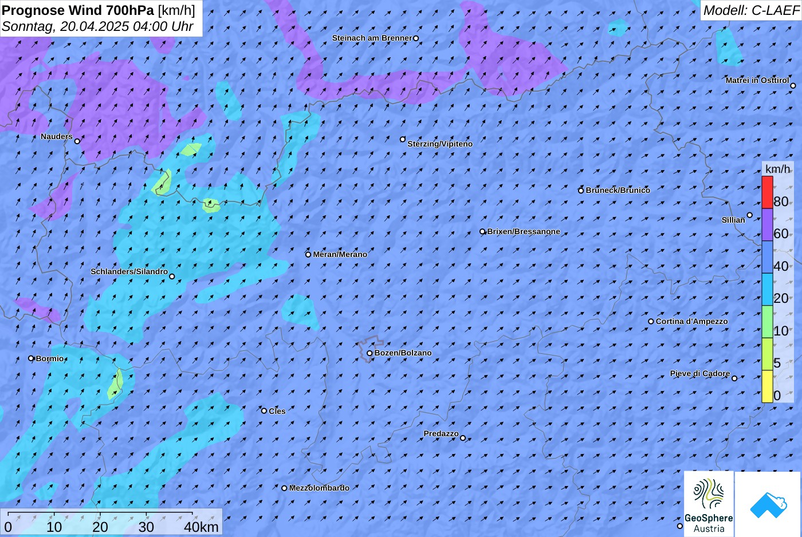The image size is (802, 537).
Task: Click the 'Sterzing/Vipiteno' label text
Action: (440, 144)
